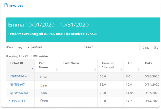Open the Show entries dropdown
The width and height of the screenshot is (161, 109).
click(x=23, y=48)
